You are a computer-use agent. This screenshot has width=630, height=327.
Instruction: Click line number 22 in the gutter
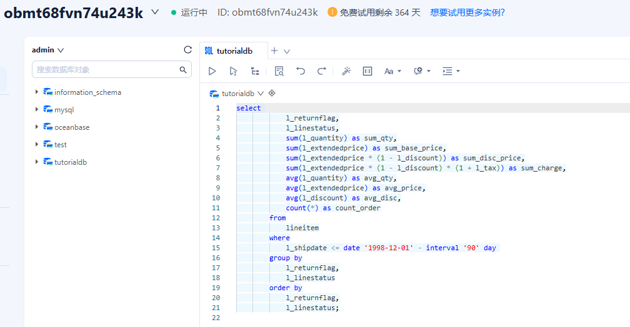[x=216, y=318]
